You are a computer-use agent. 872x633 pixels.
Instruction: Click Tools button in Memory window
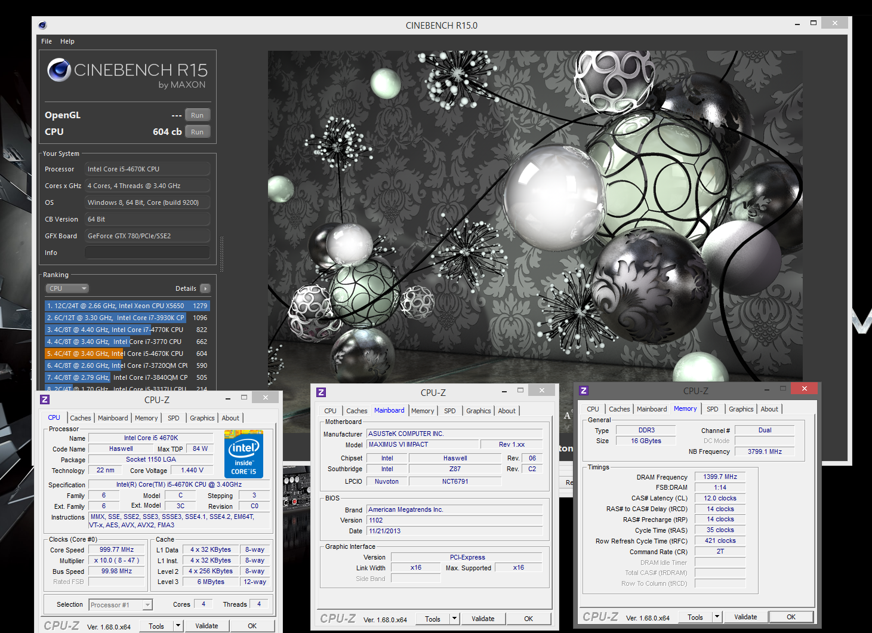(695, 617)
